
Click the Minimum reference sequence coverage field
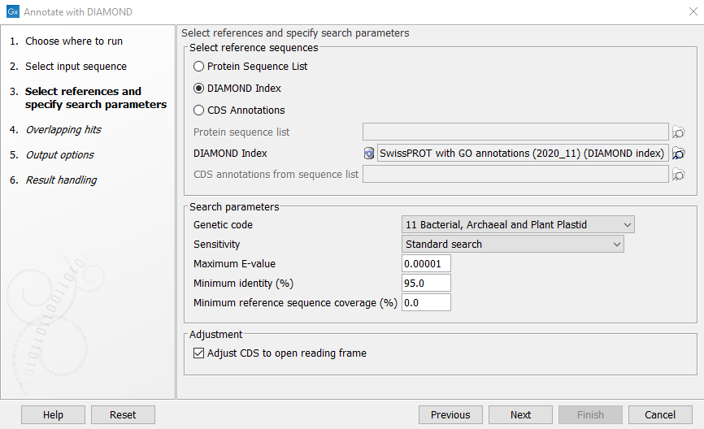tap(426, 303)
